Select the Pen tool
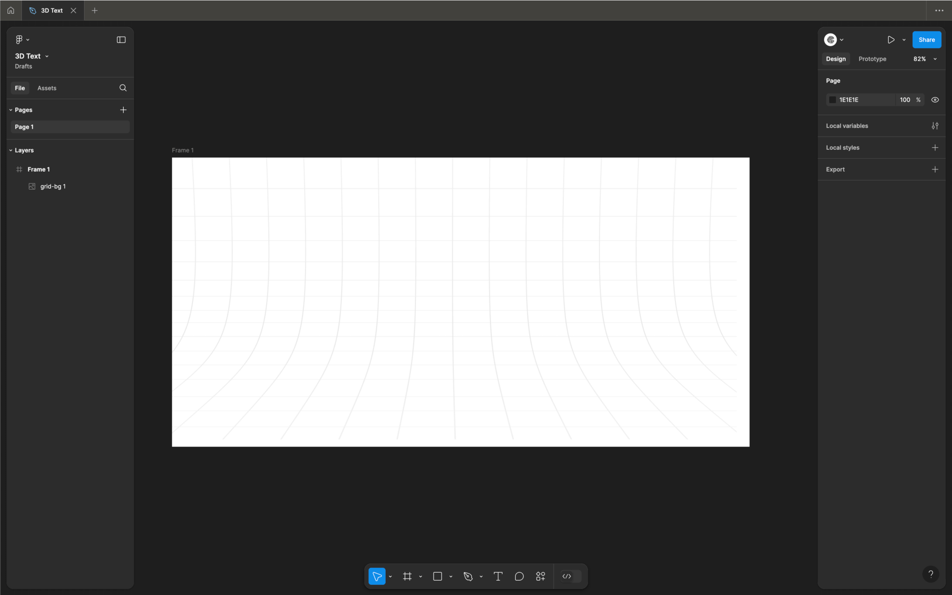Screen dimensions: 952x595 click(468, 576)
